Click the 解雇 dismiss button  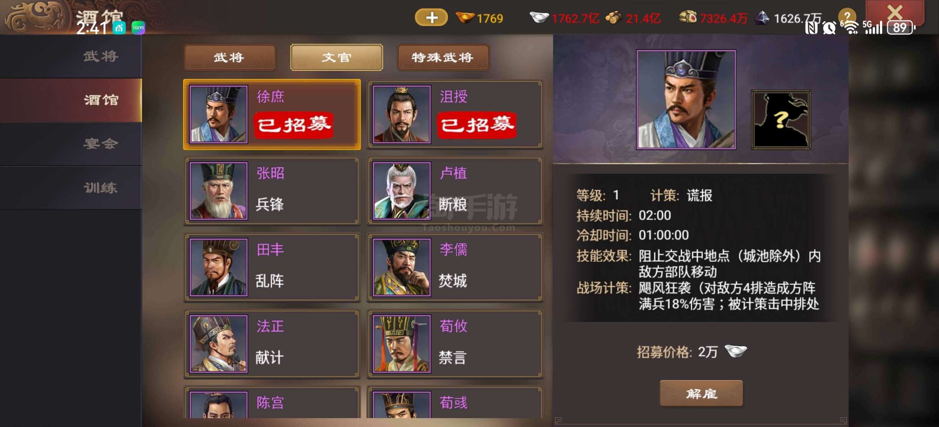pos(701,393)
